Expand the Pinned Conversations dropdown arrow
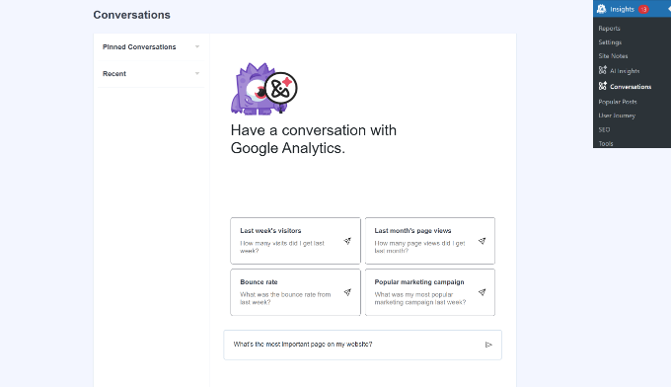Viewport: 671px width, 387px height. (x=197, y=46)
